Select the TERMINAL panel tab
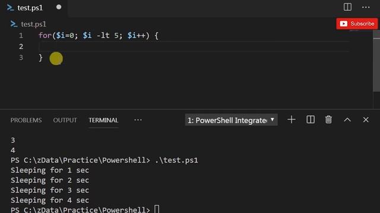Image resolution: width=380 pixels, height=213 pixels. pos(103,120)
